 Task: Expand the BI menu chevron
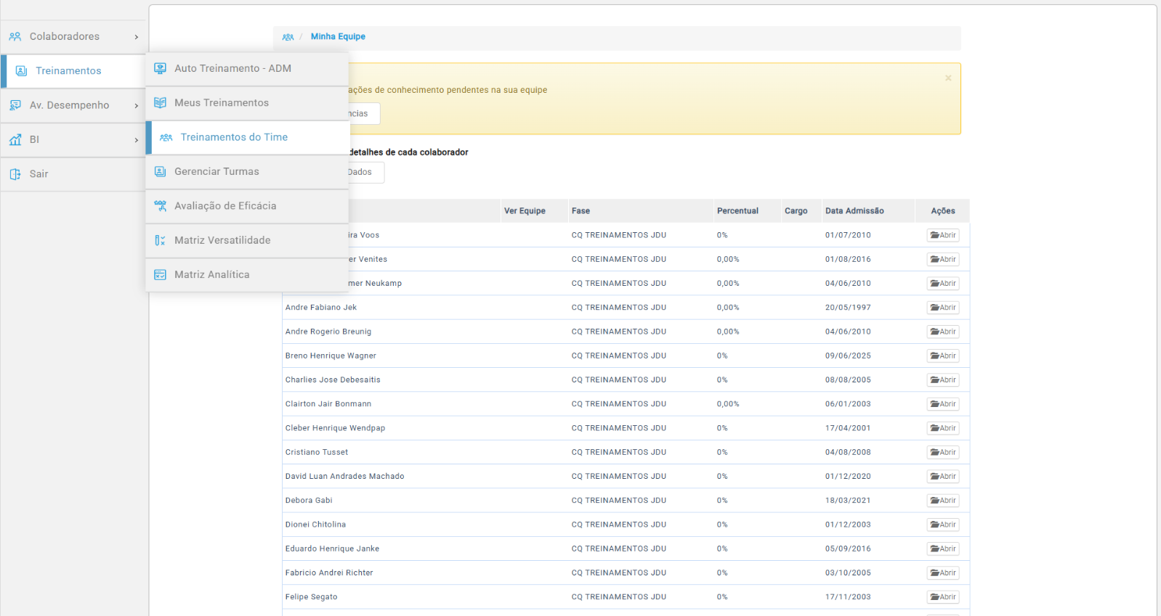[x=136, y=140]
